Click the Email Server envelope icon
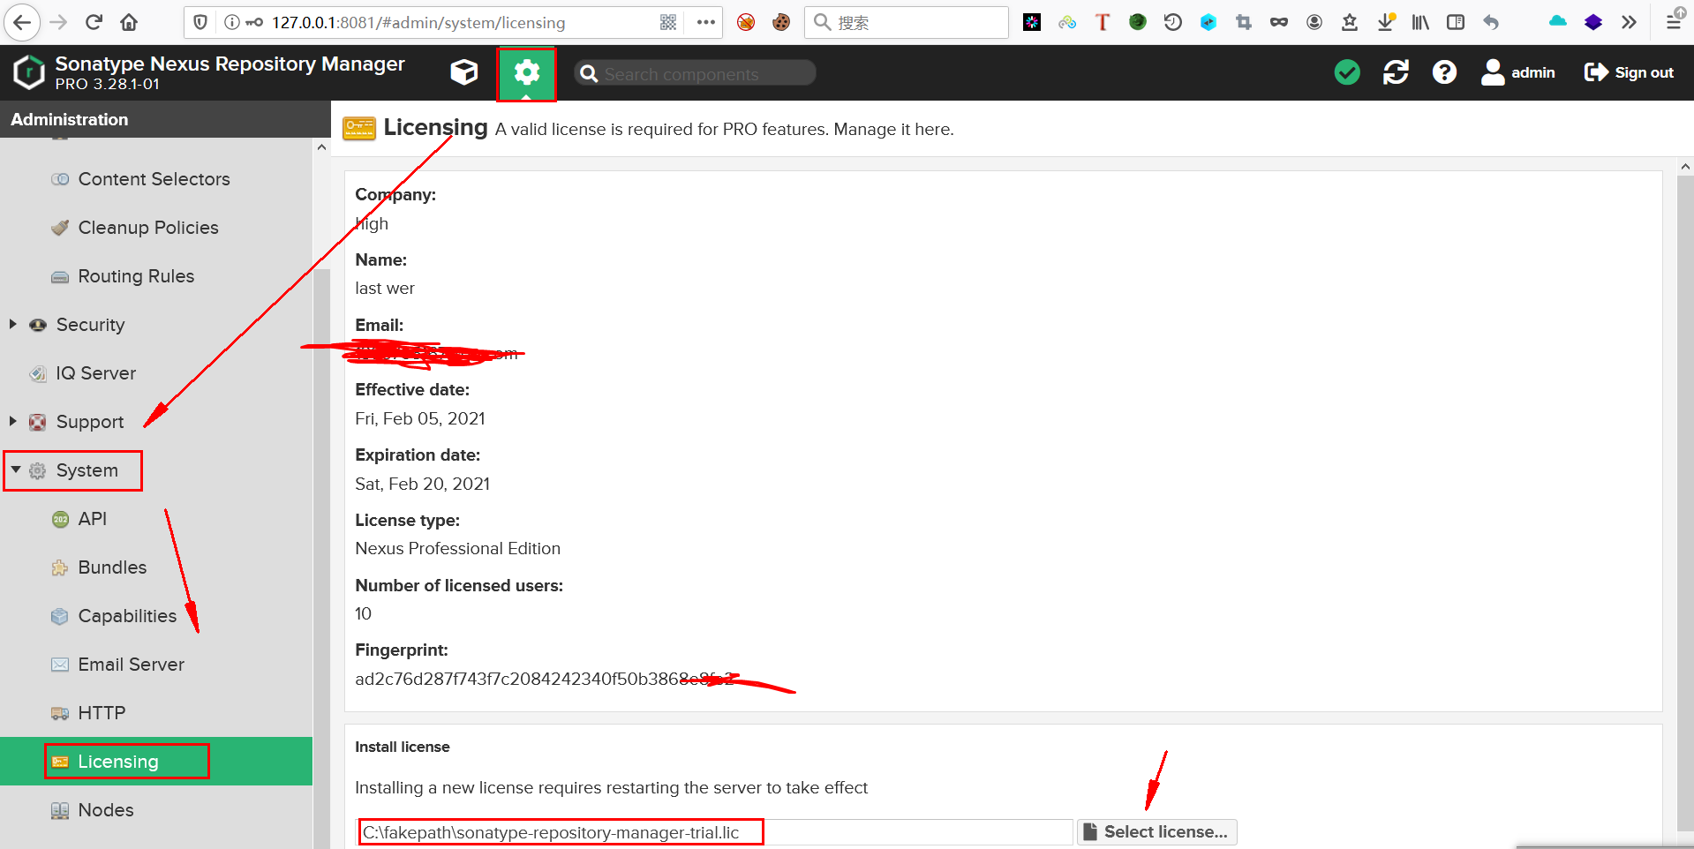 point(58,665)
